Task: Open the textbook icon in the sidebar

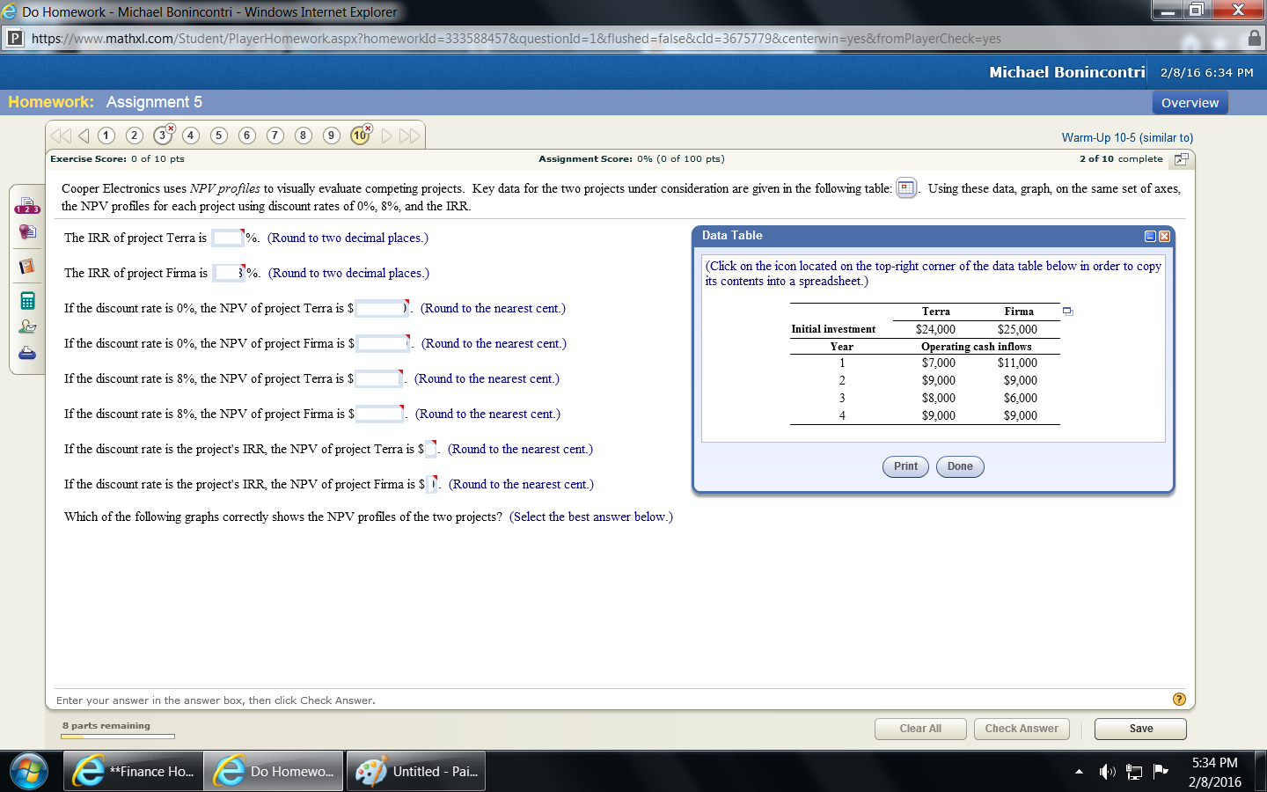Action: [x=26, y=266]
